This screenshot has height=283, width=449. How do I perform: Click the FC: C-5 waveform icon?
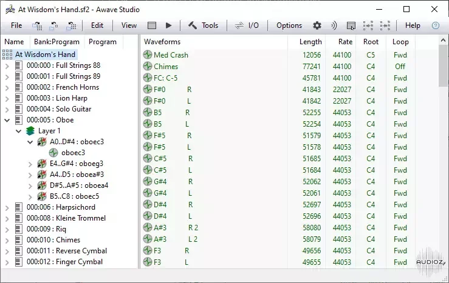148,78
